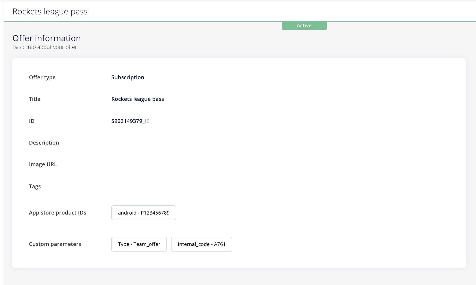The height and width of the screenshot is (285, 476).
Task: Click the Custom parameters label
Action: [55, 244]
